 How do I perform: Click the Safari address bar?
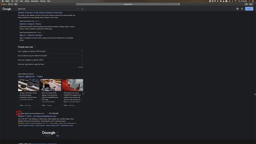pos(128,4)
